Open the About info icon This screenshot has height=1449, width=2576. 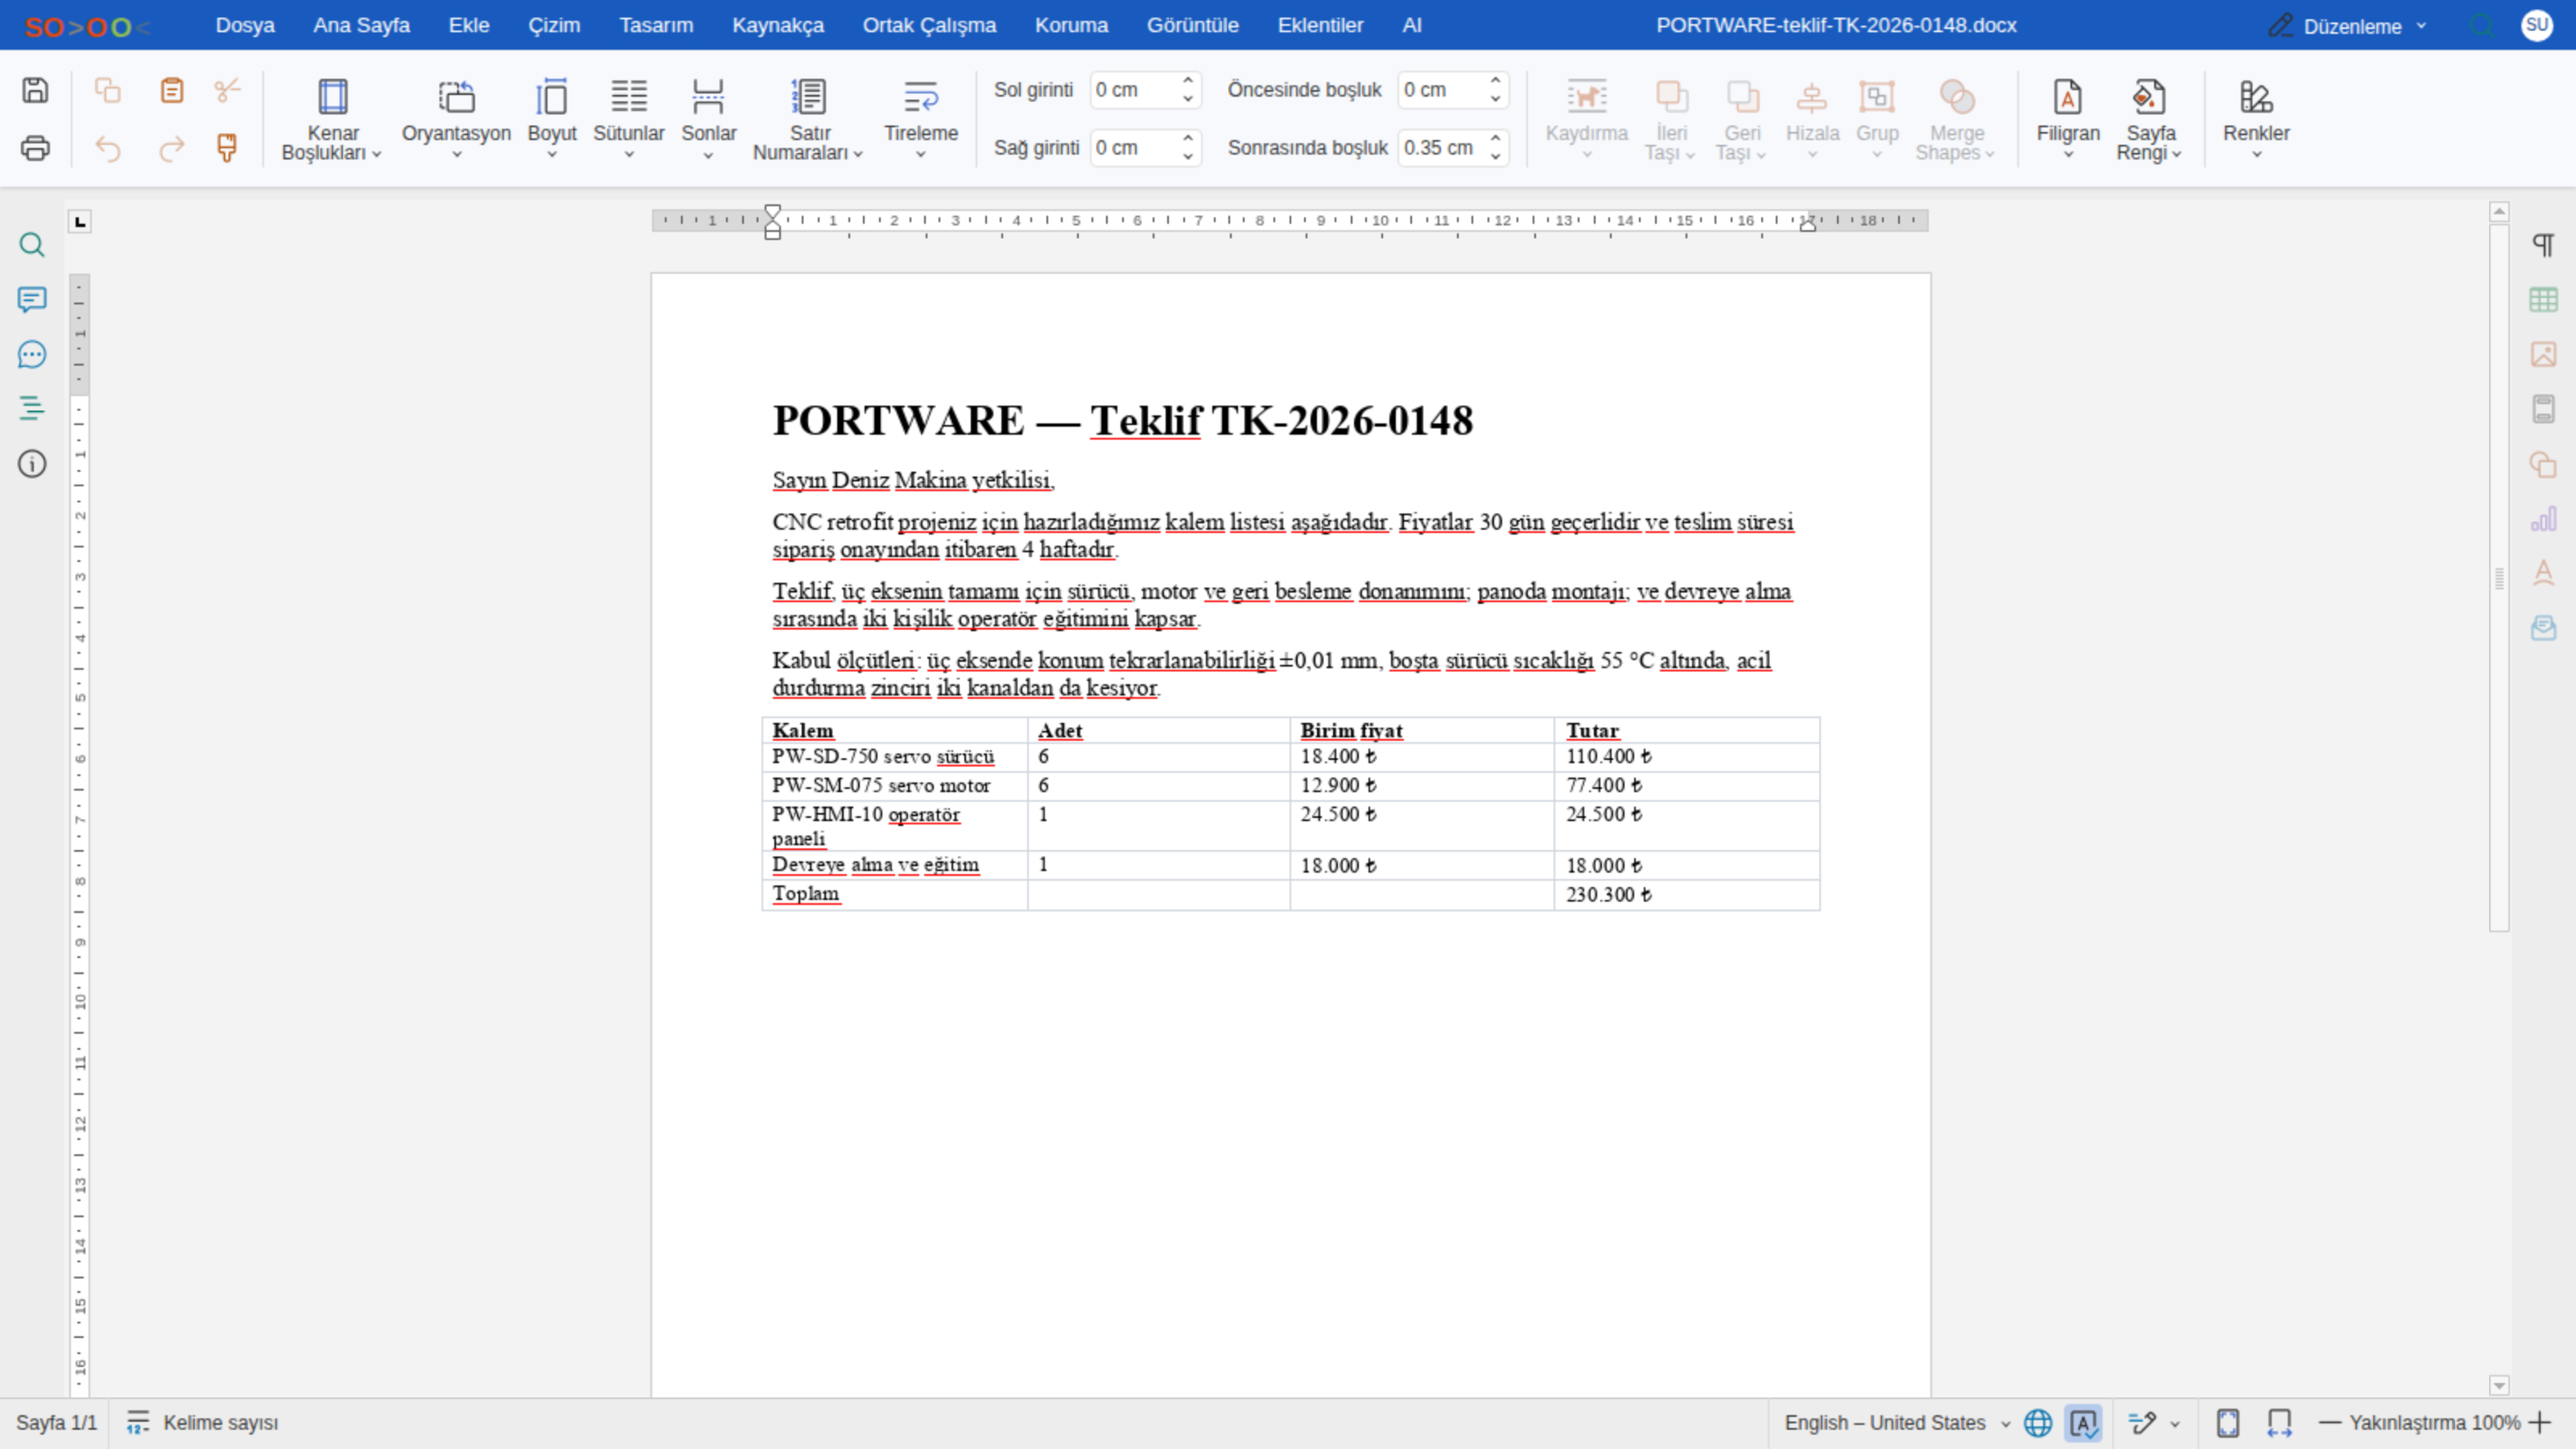point(32,464)
